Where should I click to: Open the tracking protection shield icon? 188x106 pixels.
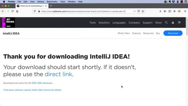click(x=35, y=11)
